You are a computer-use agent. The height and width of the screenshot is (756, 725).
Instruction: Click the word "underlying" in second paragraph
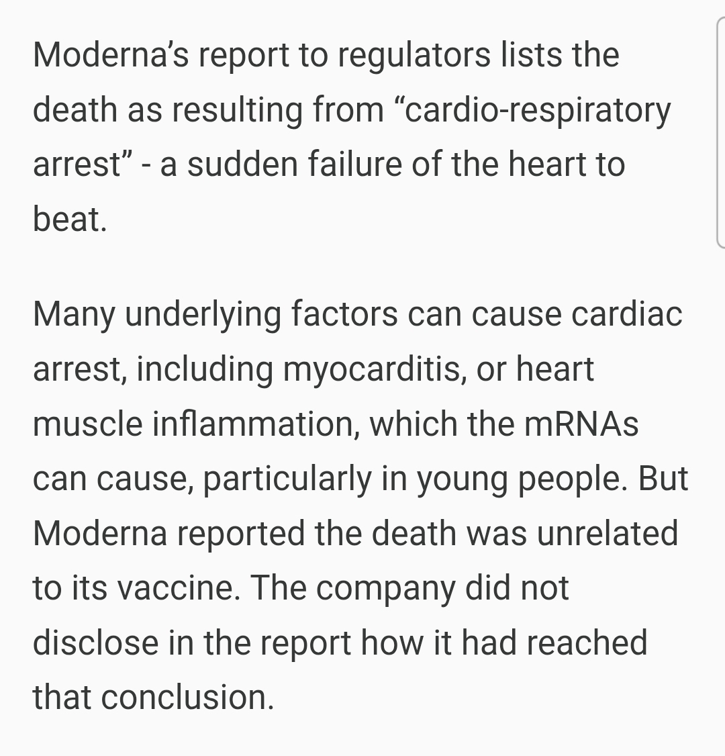(203, 314)
